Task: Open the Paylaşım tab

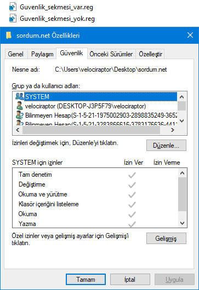Action: click(42, 54)
